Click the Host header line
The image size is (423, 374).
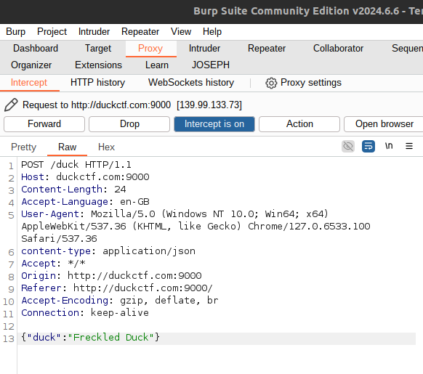click(x=85, y=177)
